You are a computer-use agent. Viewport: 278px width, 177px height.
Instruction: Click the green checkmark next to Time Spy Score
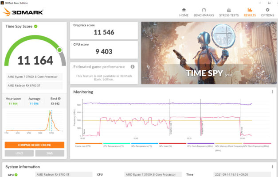[x=35, y=27]
